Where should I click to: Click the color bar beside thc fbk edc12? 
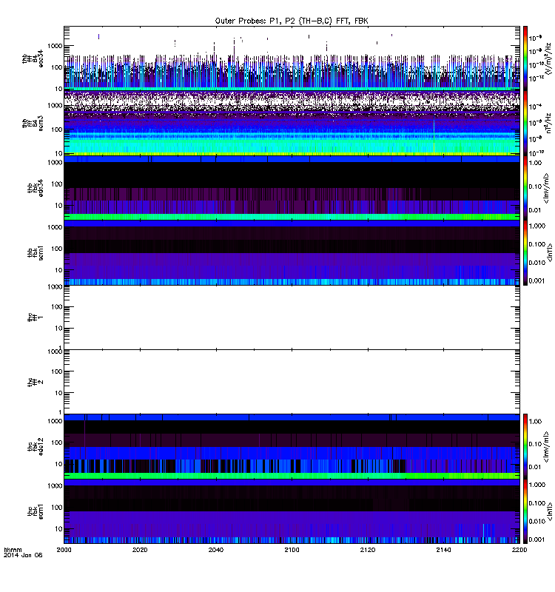click(525, 446)
